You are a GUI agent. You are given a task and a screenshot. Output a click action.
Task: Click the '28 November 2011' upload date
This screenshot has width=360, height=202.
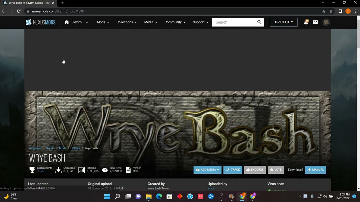pos(99,189)
